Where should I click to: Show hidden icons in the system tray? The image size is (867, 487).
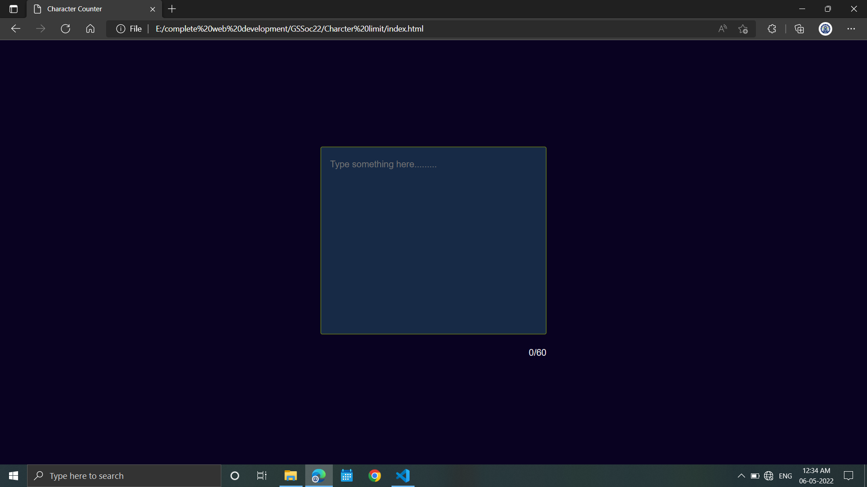coord(741,475)
